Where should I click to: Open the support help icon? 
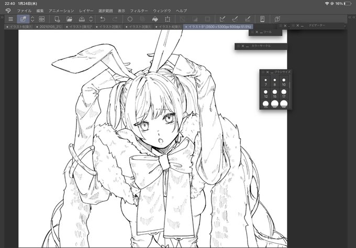coord(277,19)
